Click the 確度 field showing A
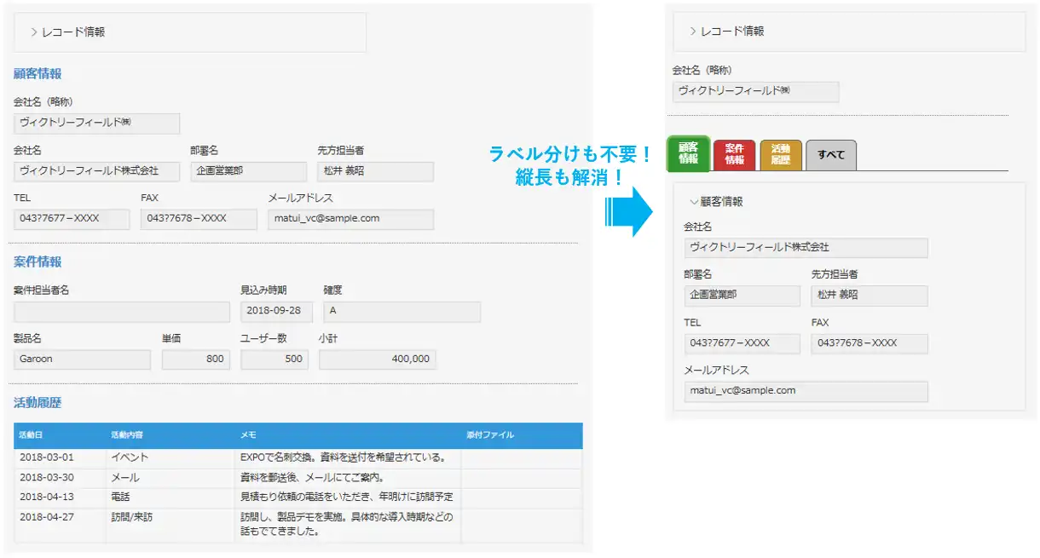The width and height of the screenshot is (1040, 558). tap(402, 312)
